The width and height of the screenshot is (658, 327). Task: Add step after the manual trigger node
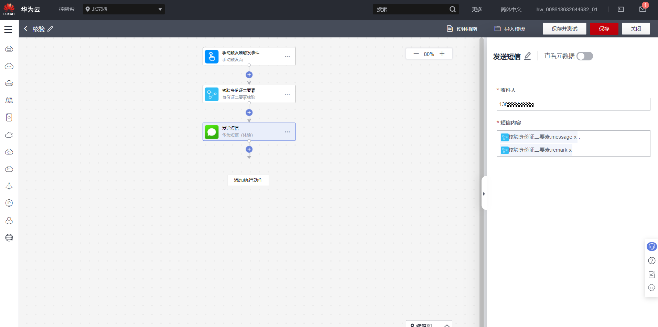[x=249, y=75]
